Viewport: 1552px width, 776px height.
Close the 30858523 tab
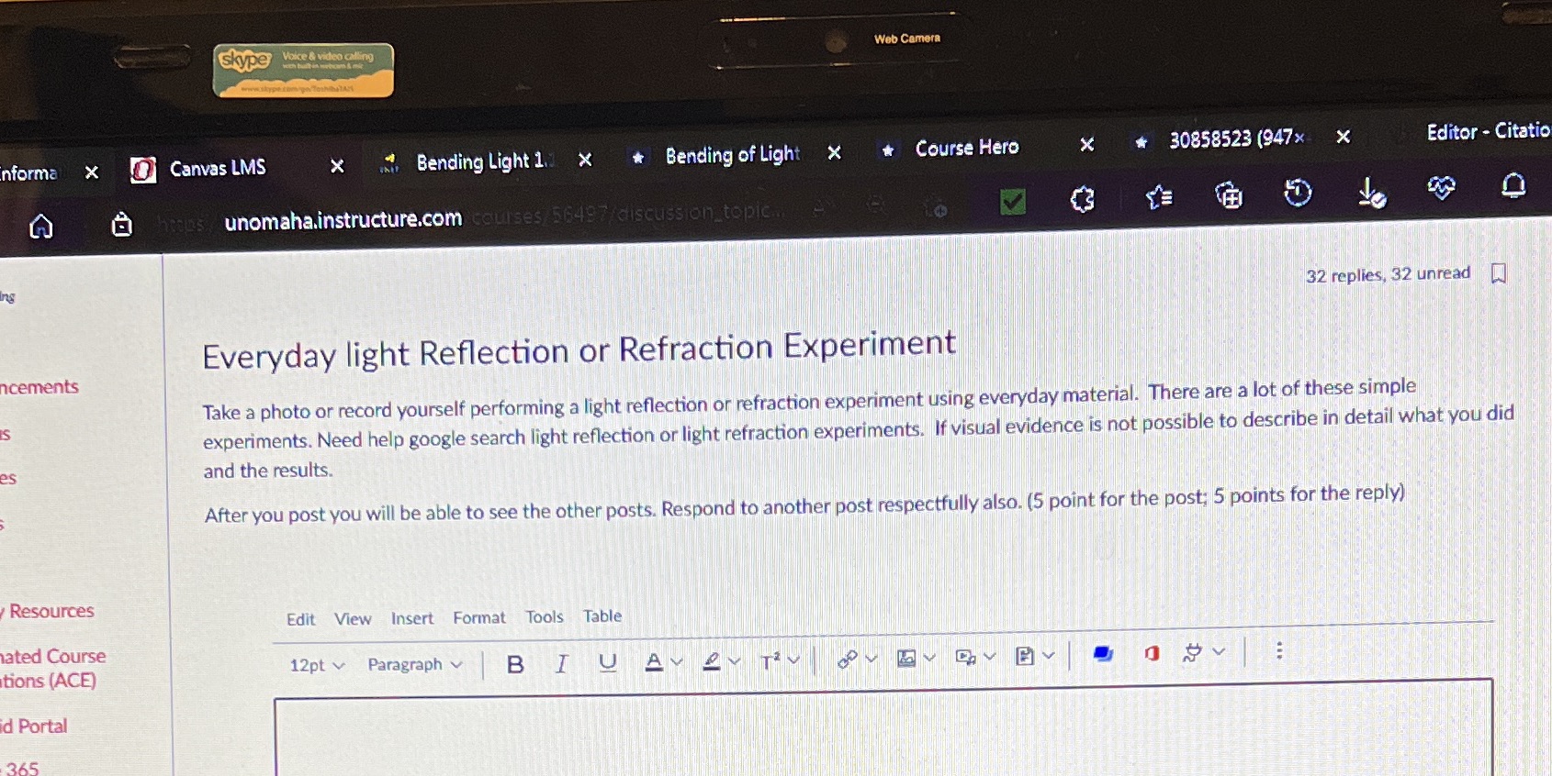pyautogui.click(x=1343, y=137)
